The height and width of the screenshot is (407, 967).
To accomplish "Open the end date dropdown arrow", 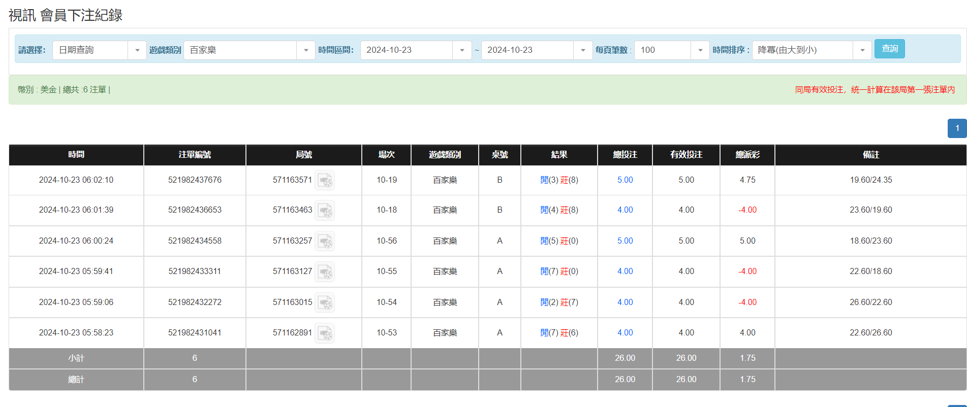I will pyautogui.click(x=583, y=50).
